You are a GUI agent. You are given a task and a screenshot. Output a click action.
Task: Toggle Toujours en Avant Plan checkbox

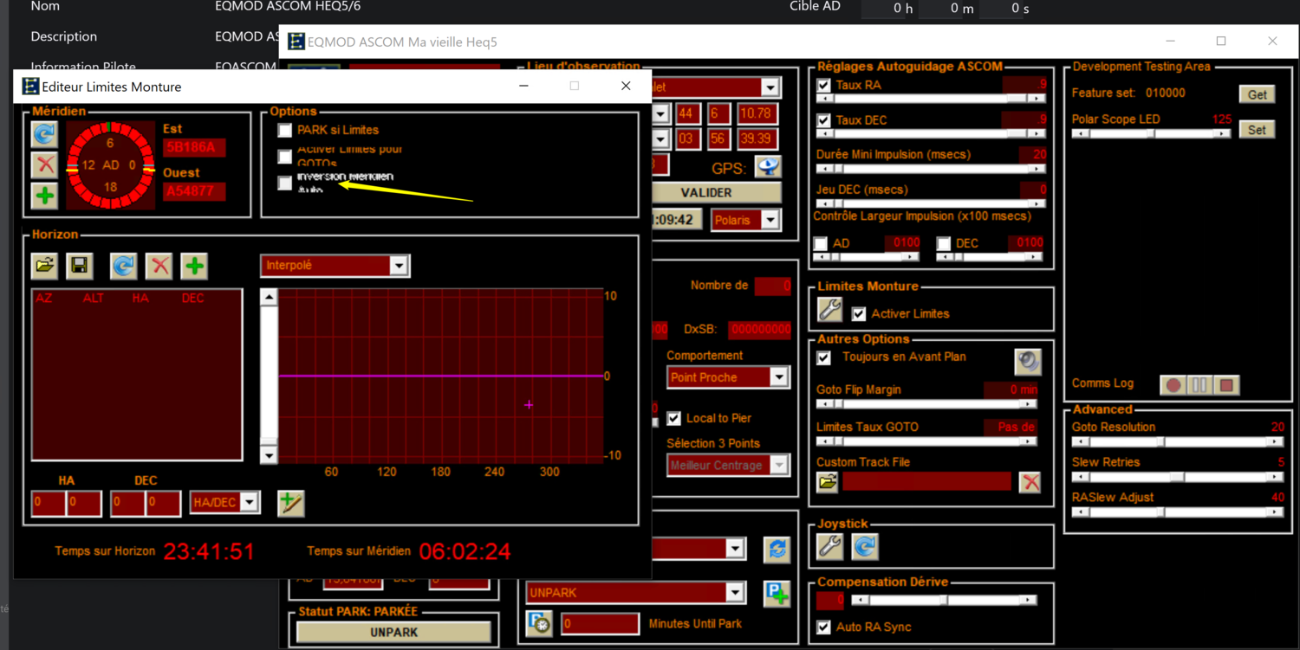point(824,357)
